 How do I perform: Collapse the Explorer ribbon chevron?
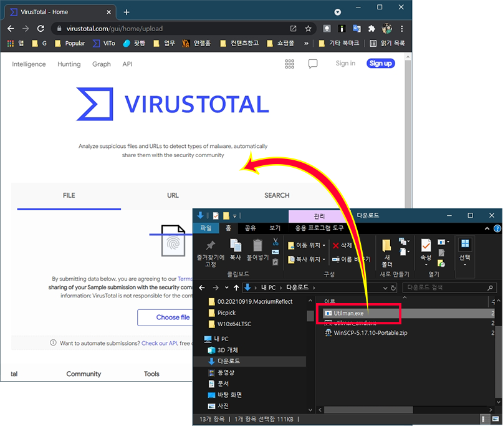click(487, 228)
